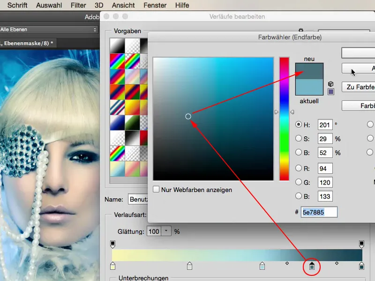The height and width of the screenshot is (281, 375).
Task: Select the H (hue) radio button
Action: (299, 125)
